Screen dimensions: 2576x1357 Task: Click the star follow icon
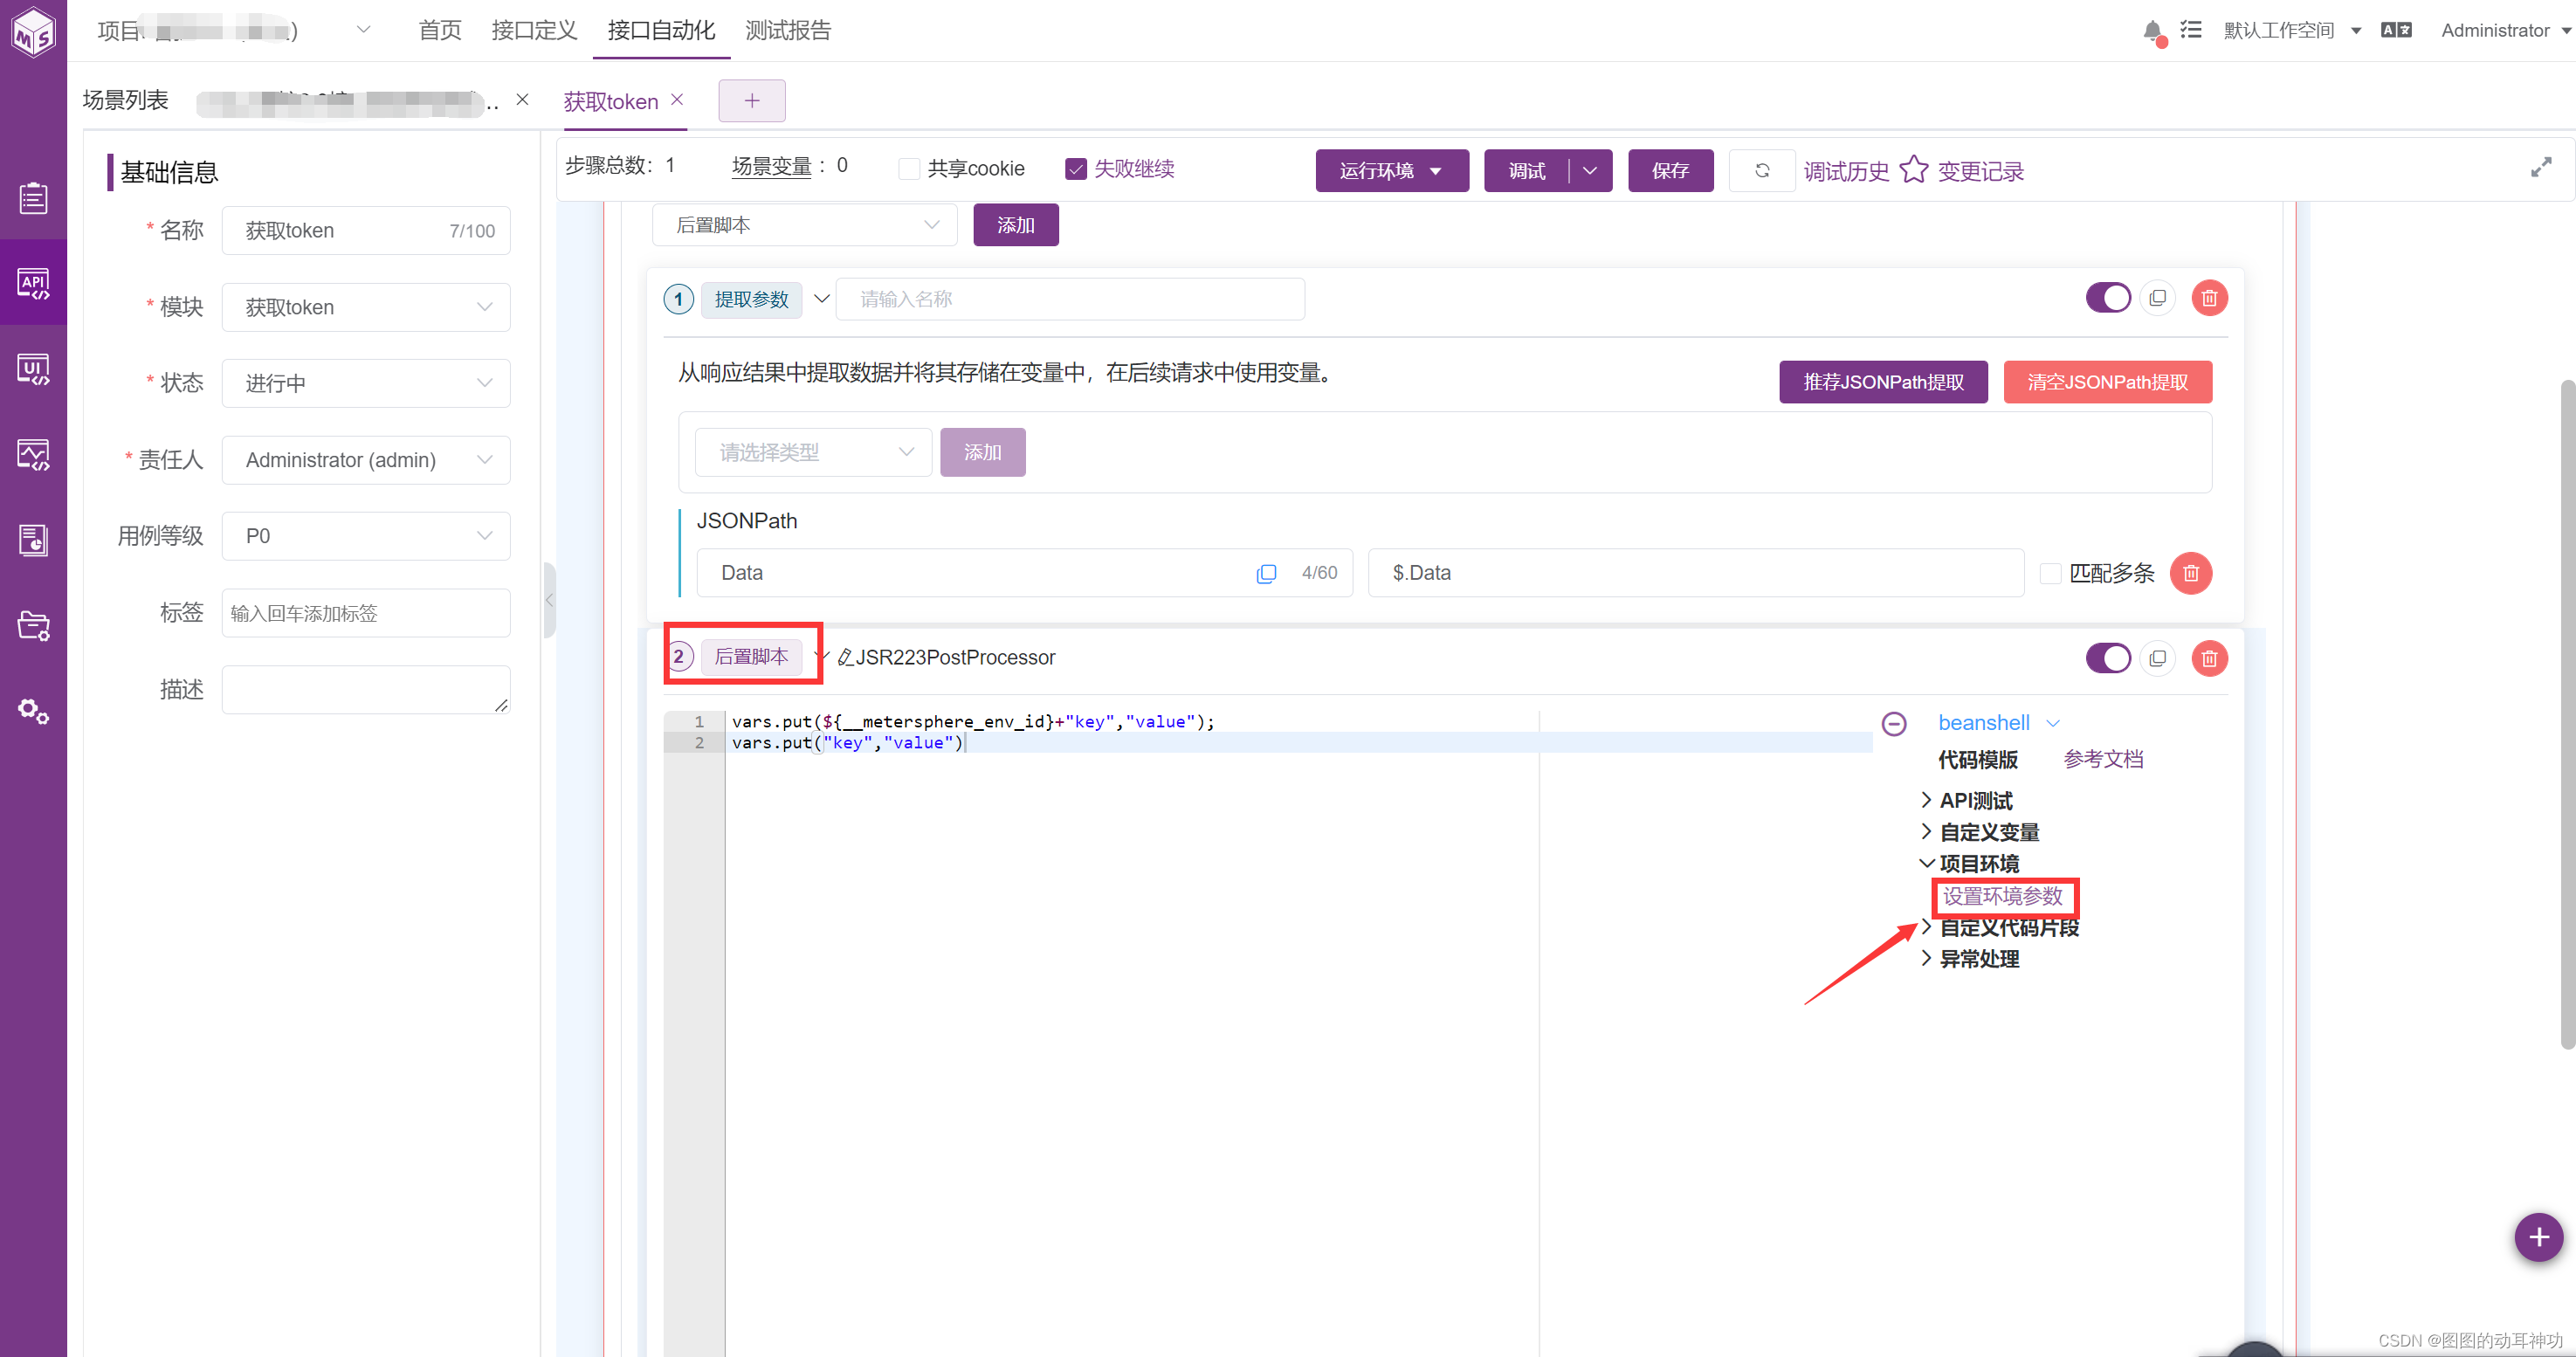[1913, 170]
